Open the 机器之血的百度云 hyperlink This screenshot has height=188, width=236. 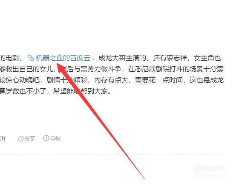tap(63, 58)
